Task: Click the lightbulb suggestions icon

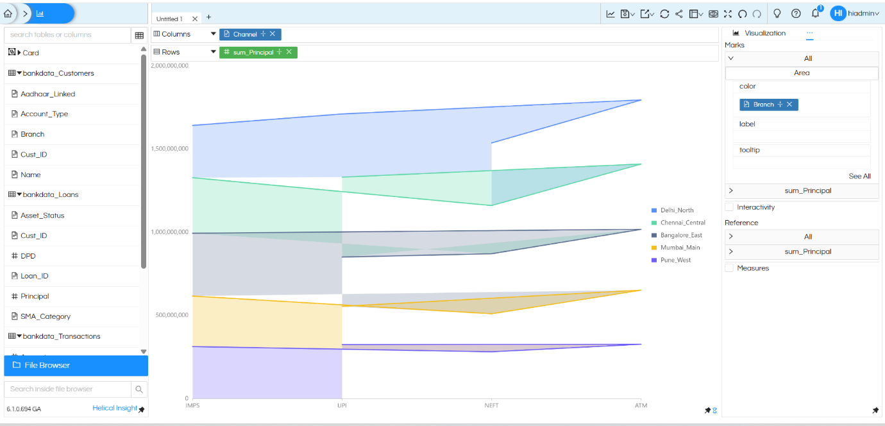Action: pos(777,13)
